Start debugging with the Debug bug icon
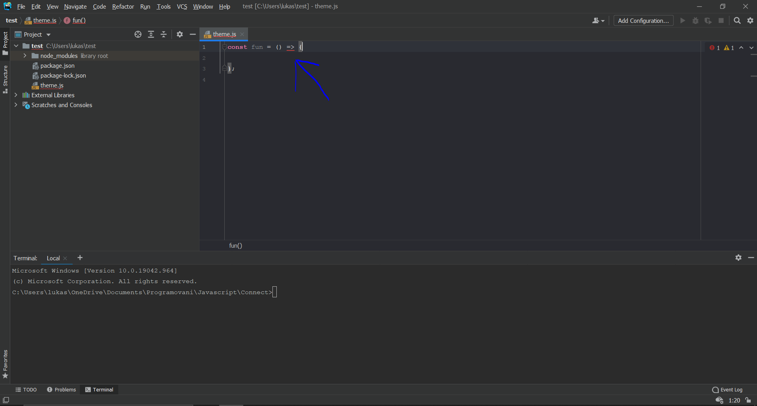The height and width of the screenshot is (406, 757). coord(695,20)
